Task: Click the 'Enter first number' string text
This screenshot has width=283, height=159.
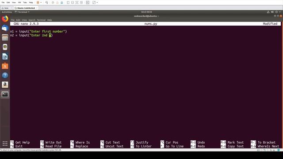Action: click(x=47, y=31)
